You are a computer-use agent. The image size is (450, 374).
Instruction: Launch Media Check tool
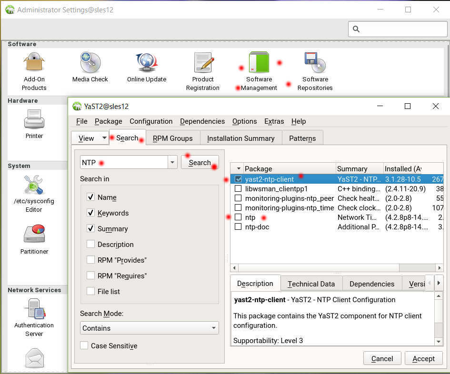[90, 68]
